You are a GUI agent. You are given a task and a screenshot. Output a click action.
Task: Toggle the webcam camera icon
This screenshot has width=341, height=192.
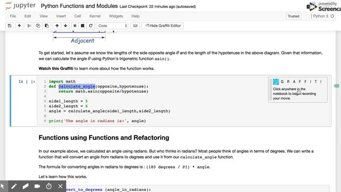point(37,186)
